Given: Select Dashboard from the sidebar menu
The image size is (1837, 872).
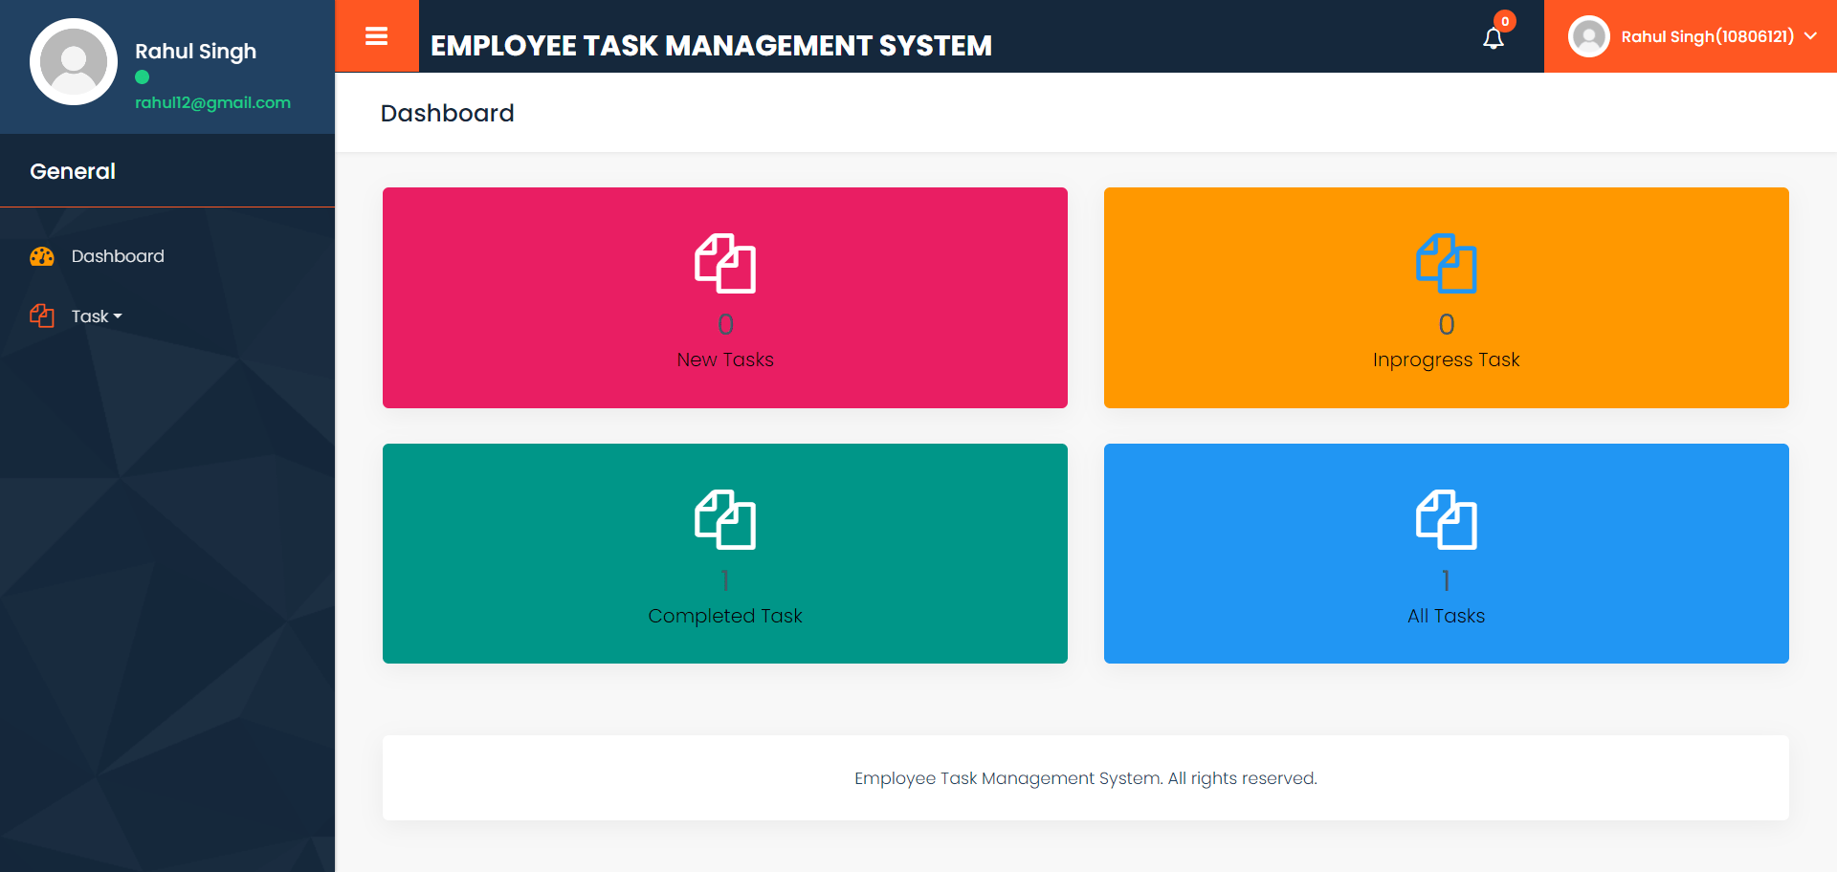Looking at the screenshot, I should (118, 256).
